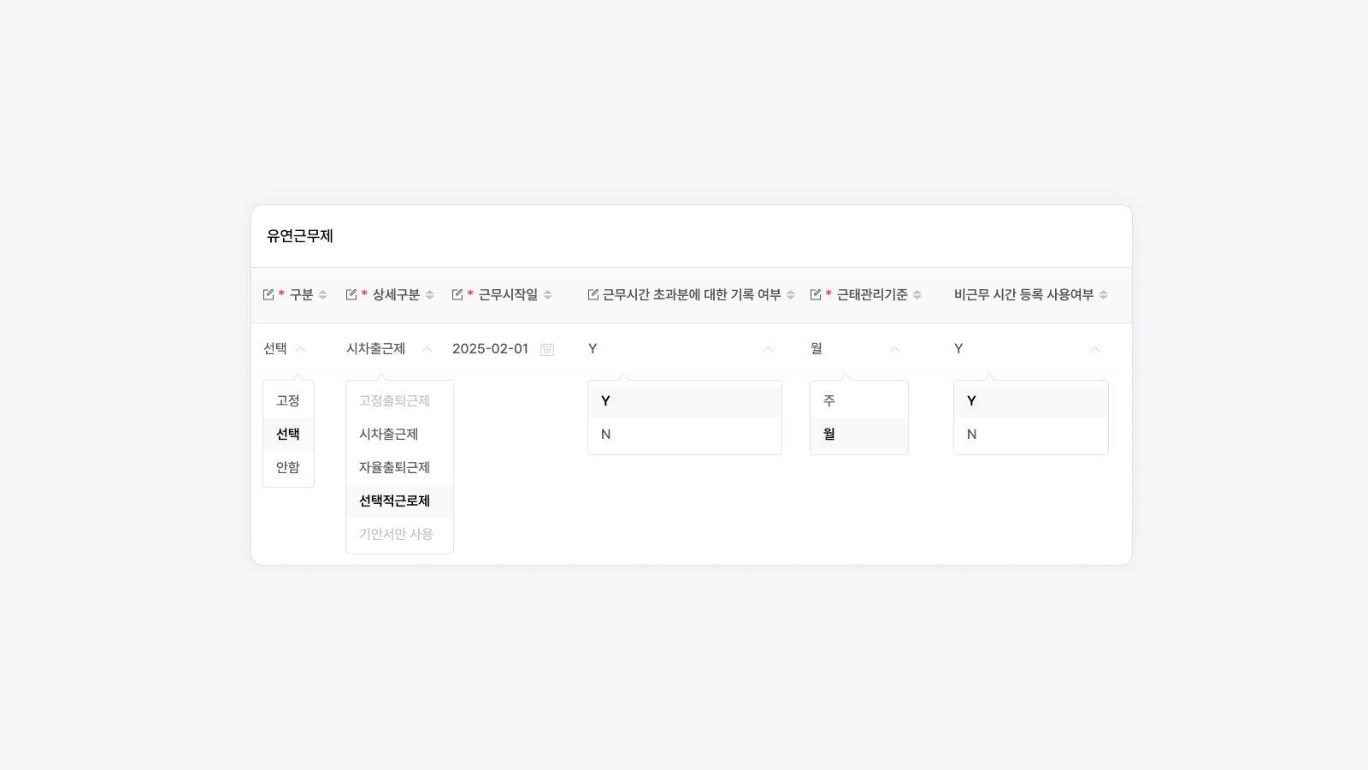The image size is (1368, 770).
Task: Click edit icon beside 근태관리기준 header
Action: (x=816, y=294)
